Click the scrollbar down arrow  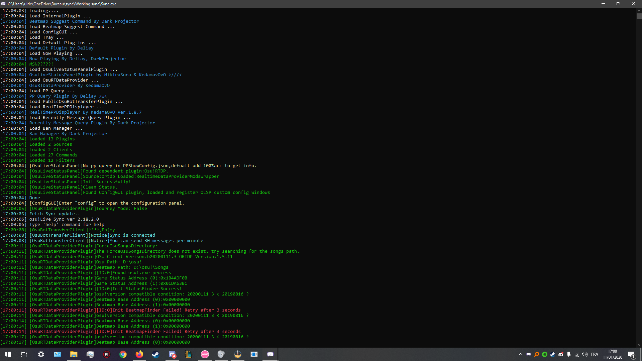[x=639, y=345]
